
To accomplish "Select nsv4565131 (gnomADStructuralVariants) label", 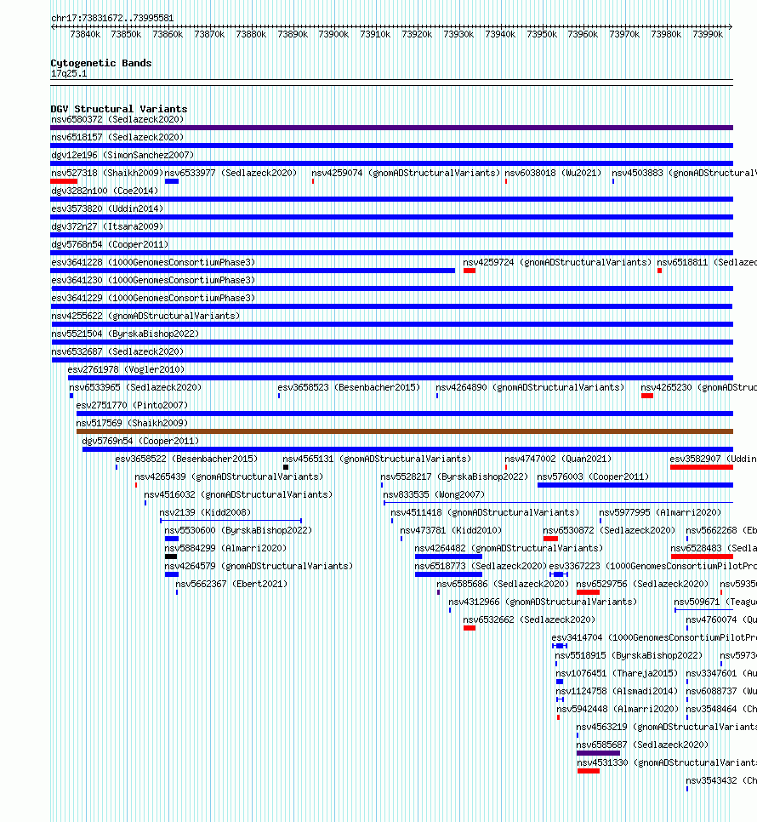I will [377, 459].
